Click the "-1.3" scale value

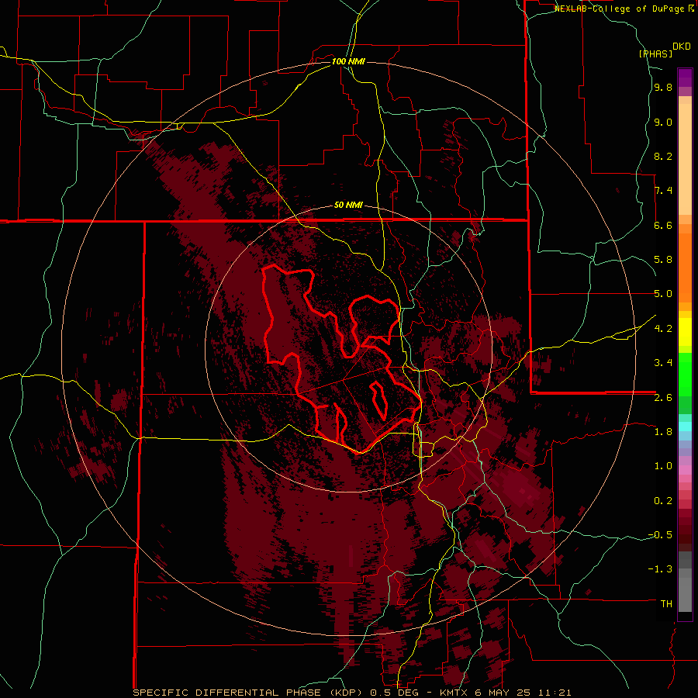point(660,569)
